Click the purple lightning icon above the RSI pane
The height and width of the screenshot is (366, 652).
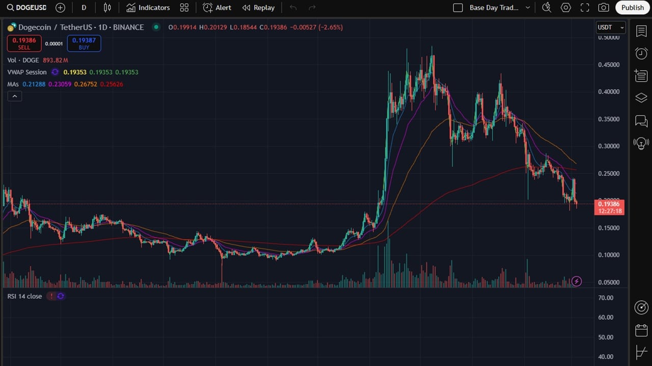click(x=577, y=281)
